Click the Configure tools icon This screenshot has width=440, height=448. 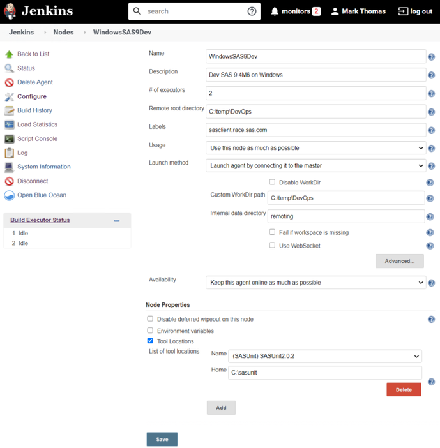tap(9, 97)
